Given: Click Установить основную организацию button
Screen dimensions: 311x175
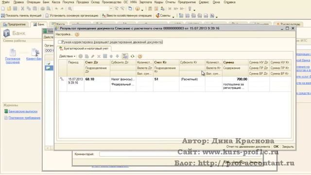Looking at the screenshot, I should (x=72, y=16).
